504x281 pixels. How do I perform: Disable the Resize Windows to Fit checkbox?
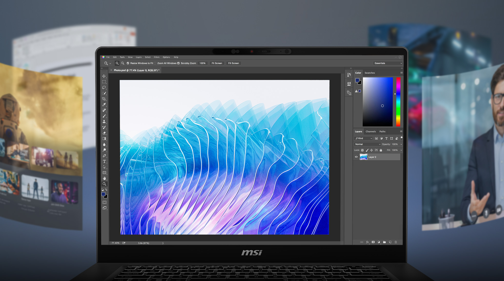pyautogui.click(x=128, y=63)
